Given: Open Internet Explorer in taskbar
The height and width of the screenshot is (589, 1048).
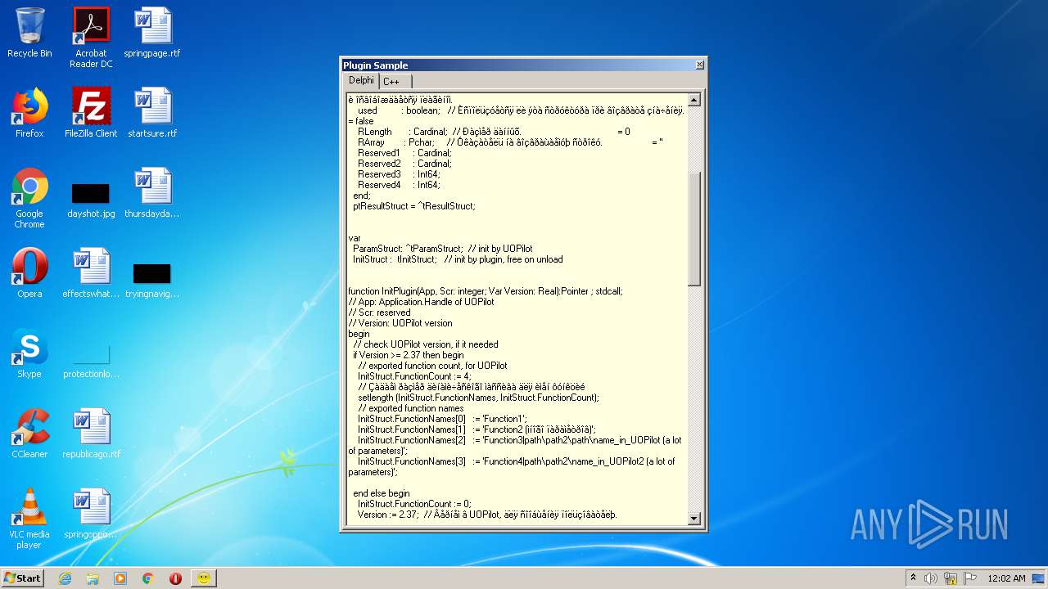Looking at the screenshot, I should 65,578.
